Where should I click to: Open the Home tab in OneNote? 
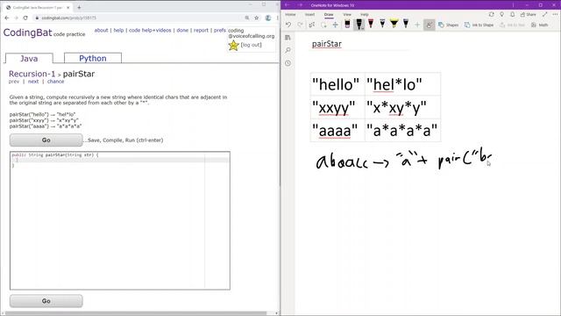(x=290, y=14)
